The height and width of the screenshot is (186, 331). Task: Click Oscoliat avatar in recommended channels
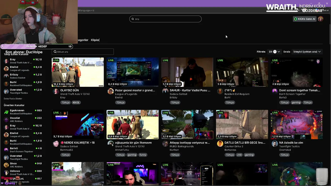[6, 119]
